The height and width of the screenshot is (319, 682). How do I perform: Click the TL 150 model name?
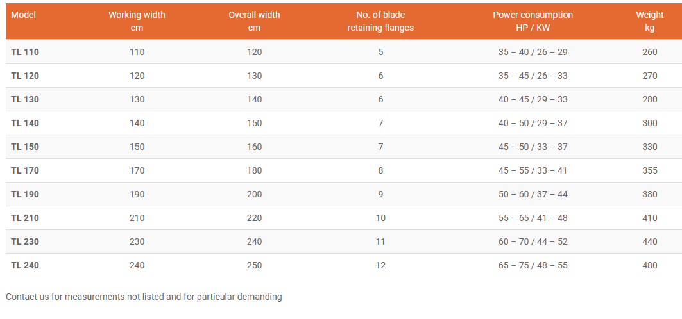pos(25,147)
